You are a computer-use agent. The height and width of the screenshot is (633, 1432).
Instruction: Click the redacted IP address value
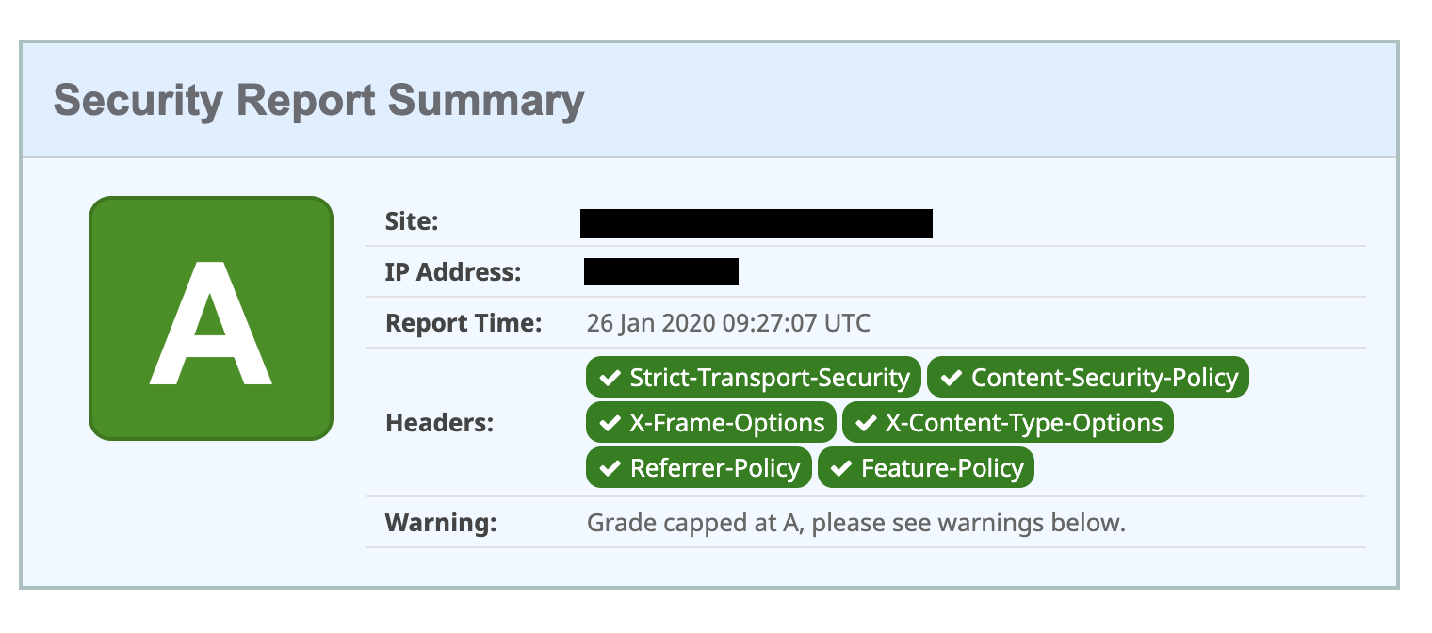tap(661, 271)
